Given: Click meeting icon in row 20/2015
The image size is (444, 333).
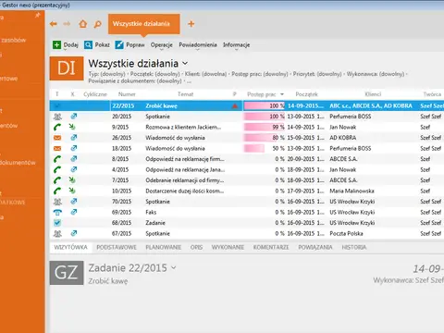Looking at the screenshot, I should [57, 117].
